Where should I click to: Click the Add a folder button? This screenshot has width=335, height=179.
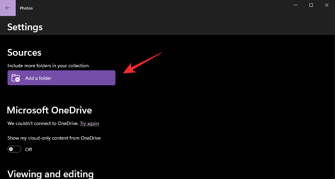[x=61, y=78]
